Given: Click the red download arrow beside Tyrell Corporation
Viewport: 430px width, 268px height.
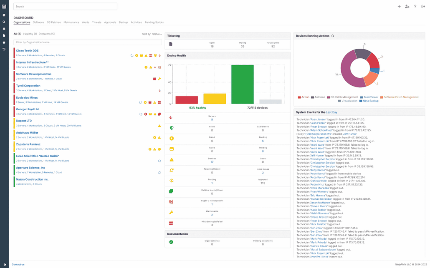Looking at the screenshot, I should (159, 90).
